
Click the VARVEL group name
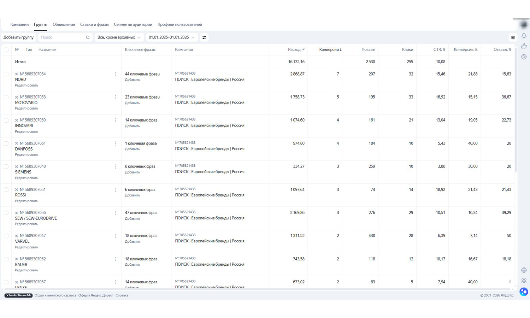(x=22, y=241)
